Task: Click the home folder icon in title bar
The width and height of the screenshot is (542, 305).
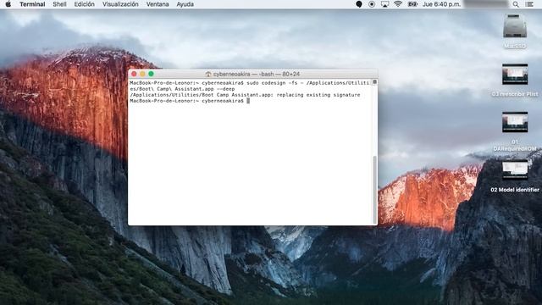Action: point(207,74)
